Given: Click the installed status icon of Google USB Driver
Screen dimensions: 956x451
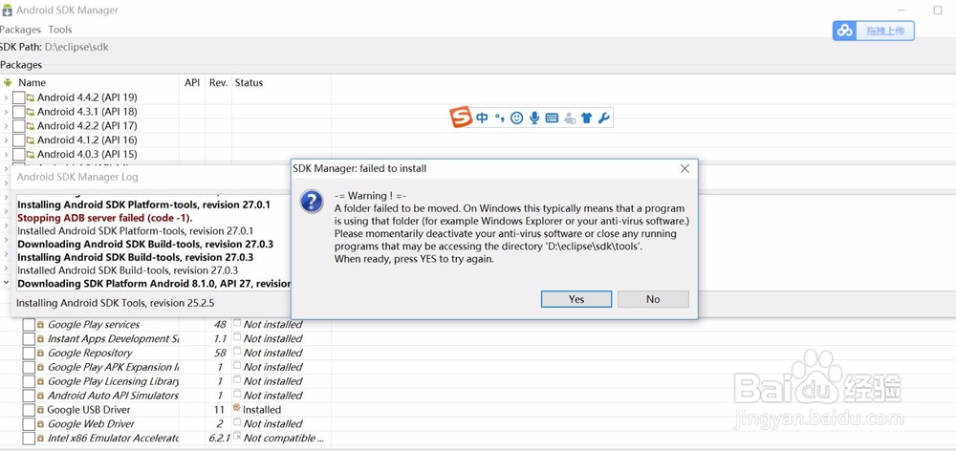Looking at the screenshot, I should [237, 409].
